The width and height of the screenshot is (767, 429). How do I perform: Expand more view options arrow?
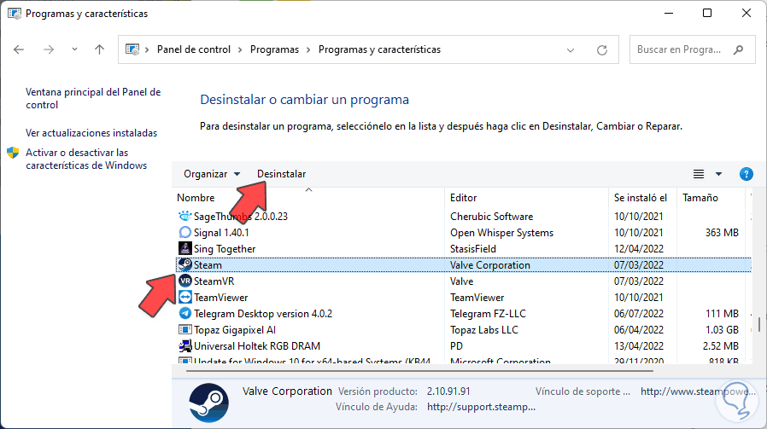point(718,174)
